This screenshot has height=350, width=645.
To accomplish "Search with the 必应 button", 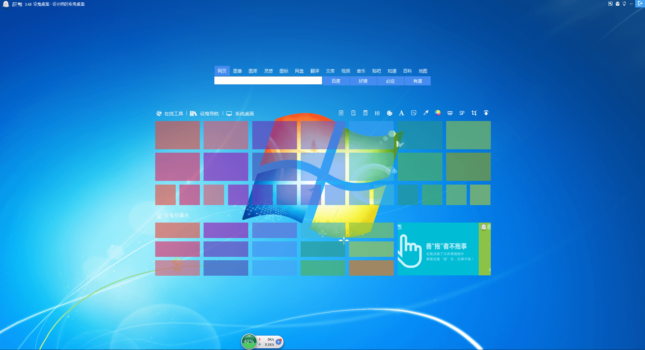I will pos(390,81).
